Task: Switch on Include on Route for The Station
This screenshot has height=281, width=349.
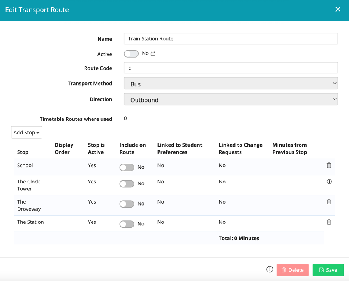Action: [x=127, y=224]
